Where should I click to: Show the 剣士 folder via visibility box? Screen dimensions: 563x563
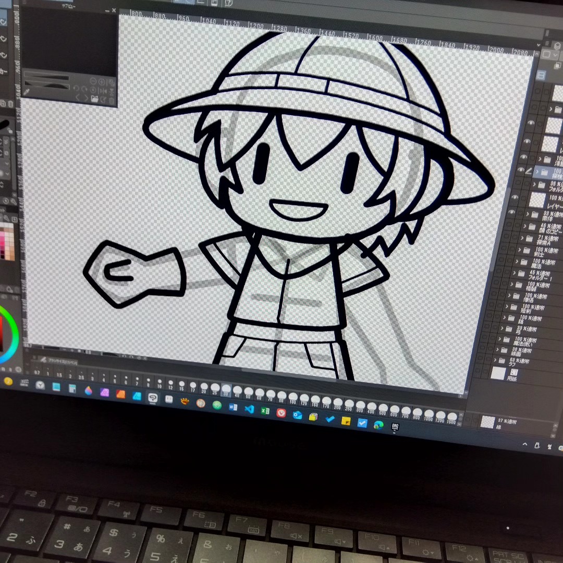pyautogui.click(x=503, y=248)
